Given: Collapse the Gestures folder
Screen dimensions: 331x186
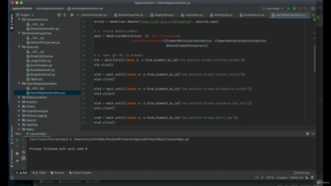Looking at the screenshot, I should (x=19, y=47).
